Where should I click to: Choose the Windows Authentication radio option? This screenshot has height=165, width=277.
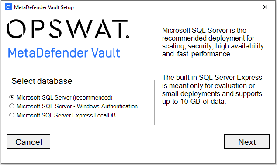12,106
